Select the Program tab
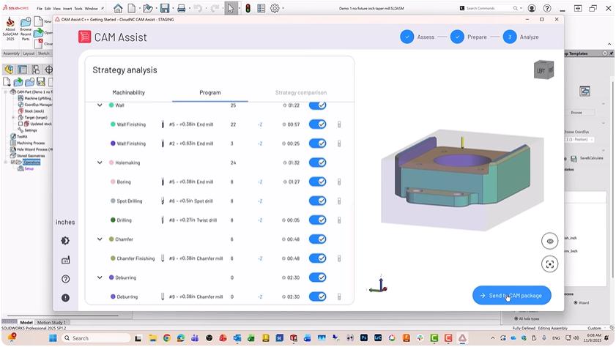Screen dimensions: 616x347 tap(209, 93)
